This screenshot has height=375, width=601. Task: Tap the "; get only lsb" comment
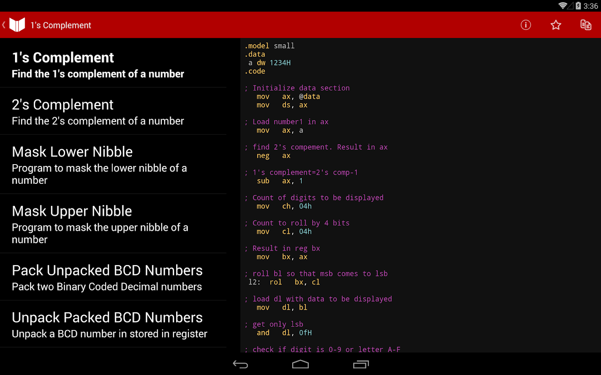tap(274, 324)
